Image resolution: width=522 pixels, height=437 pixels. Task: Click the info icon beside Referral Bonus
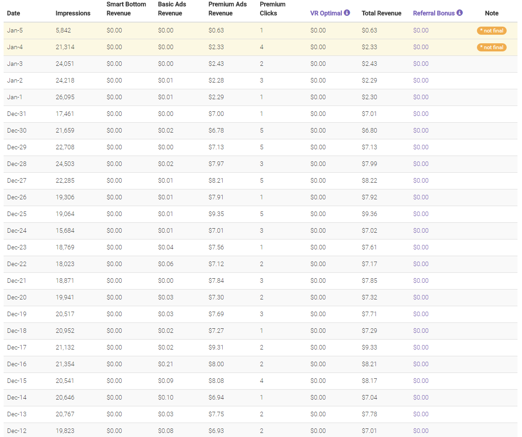[x=460, y=13]
